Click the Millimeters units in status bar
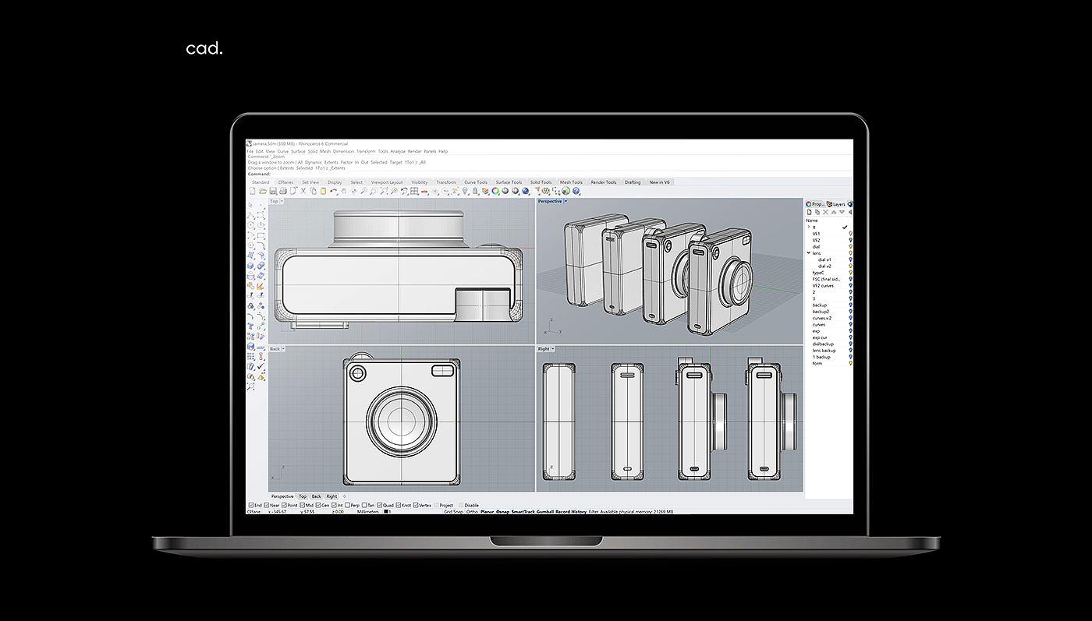This screenshot has height=621, width=1092. (x=367, y=512)
